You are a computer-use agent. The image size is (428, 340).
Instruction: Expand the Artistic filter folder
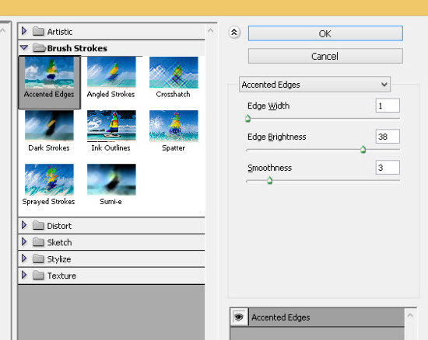coord(24,31)
